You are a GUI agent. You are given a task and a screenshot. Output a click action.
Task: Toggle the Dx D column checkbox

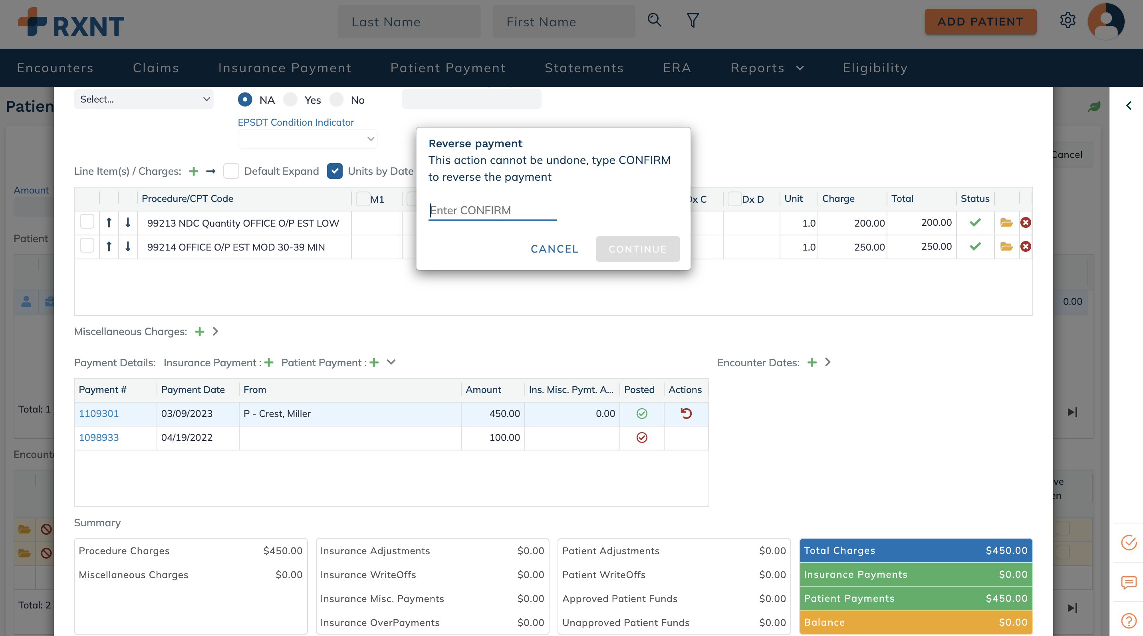(x=735, y=199)
